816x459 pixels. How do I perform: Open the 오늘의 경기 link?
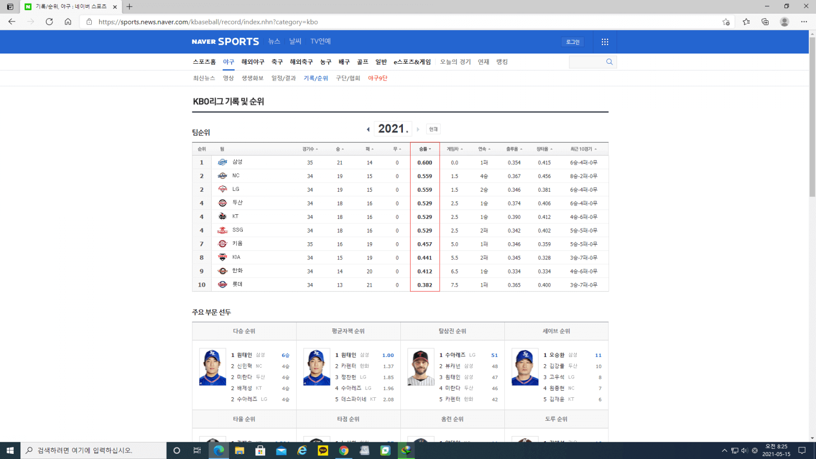(x=455, y=62)
